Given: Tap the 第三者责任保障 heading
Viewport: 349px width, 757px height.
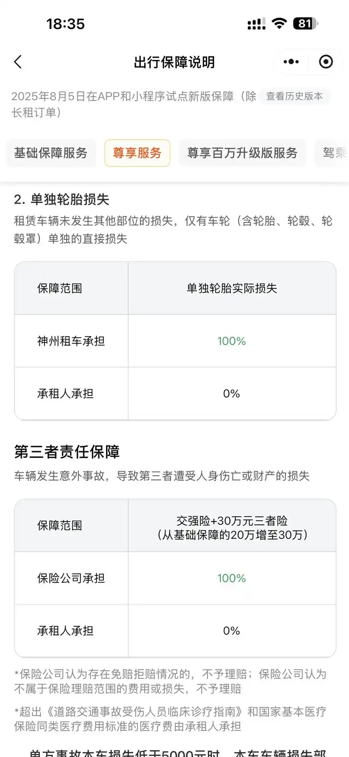Looking at the screenshot, I should [x=67, y=453].
